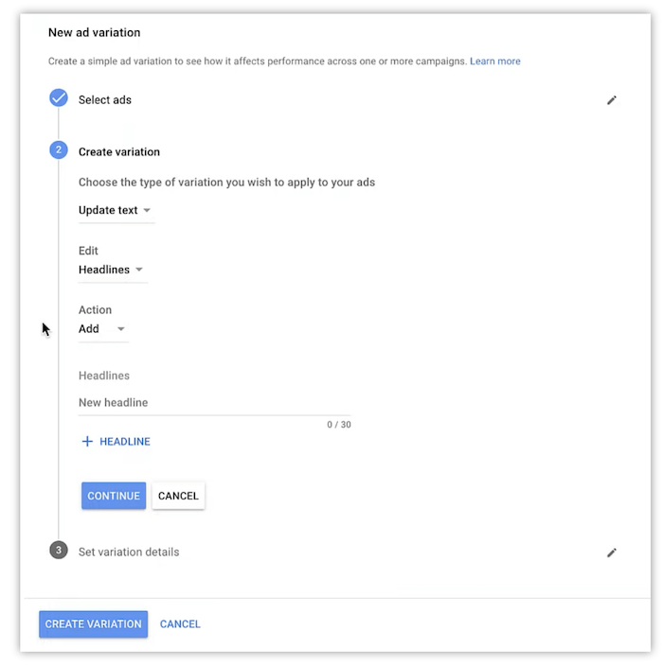Edit the Select ads step via pencil icon
663x666 pixels.
(x=612, y=99)
